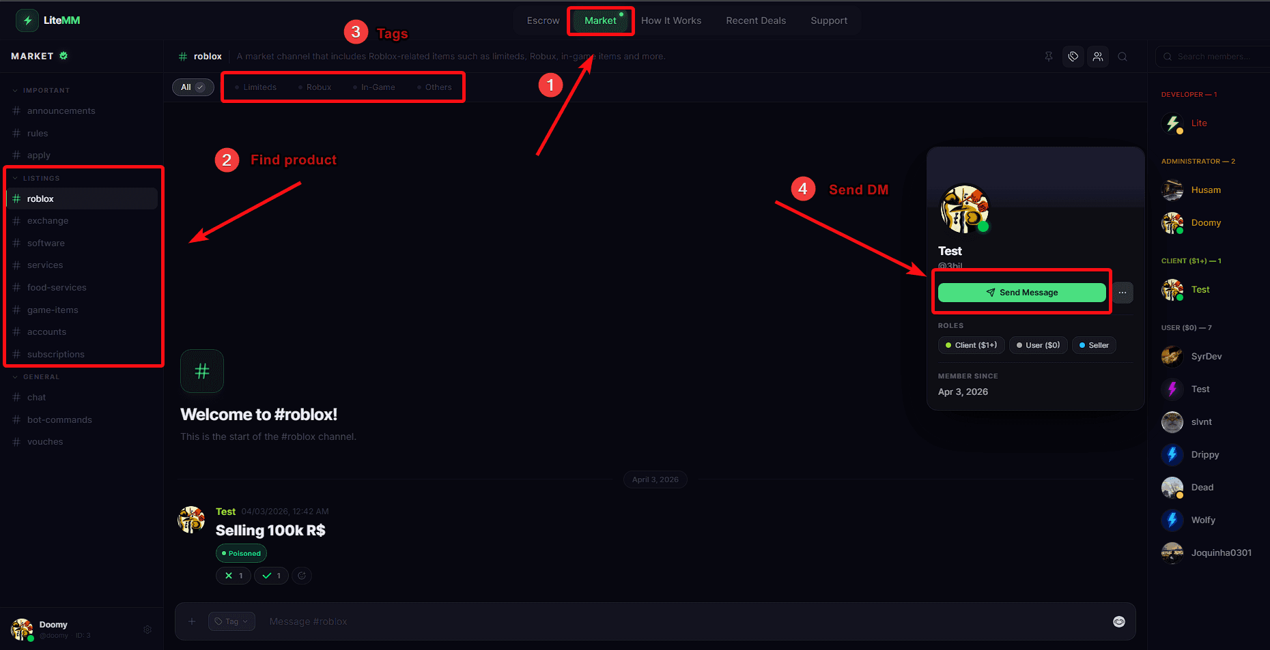The image size is (1270, 650).
Task: Open more options beside Send Message
Action: click(x=1123, y=292)
